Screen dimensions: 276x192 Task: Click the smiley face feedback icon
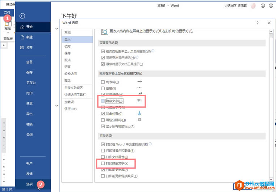[263, 6]
